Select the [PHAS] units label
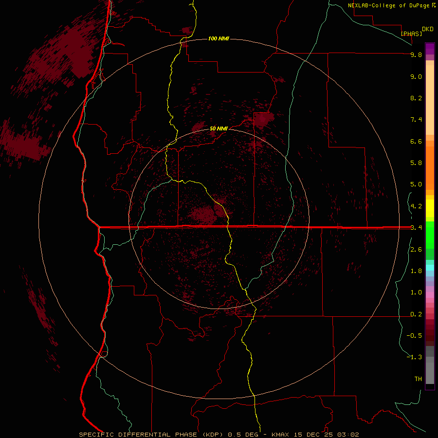The width and height of the screenshot is (438, 438). click(x=411, y=34)
